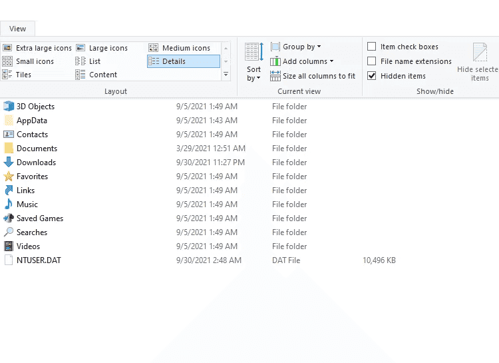The image size is (499, 363).
Task: Click the Downloads arrow icon
Action: pos(9,163)
